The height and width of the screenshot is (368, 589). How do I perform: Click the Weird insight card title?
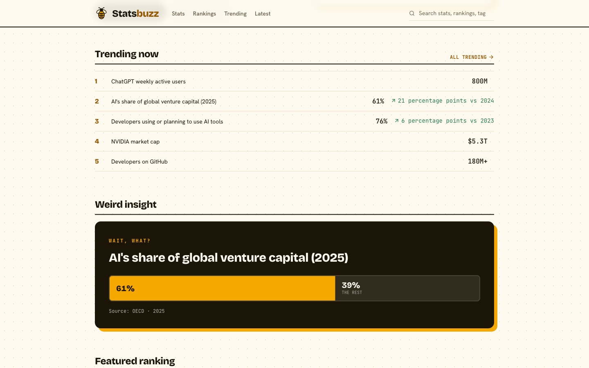[228, 258]
